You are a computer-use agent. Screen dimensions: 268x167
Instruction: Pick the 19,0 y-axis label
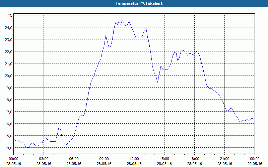(9, 88)
